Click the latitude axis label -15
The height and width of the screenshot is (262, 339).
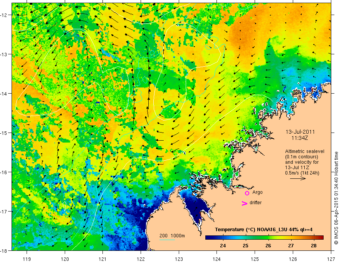[x=4, y=133]
